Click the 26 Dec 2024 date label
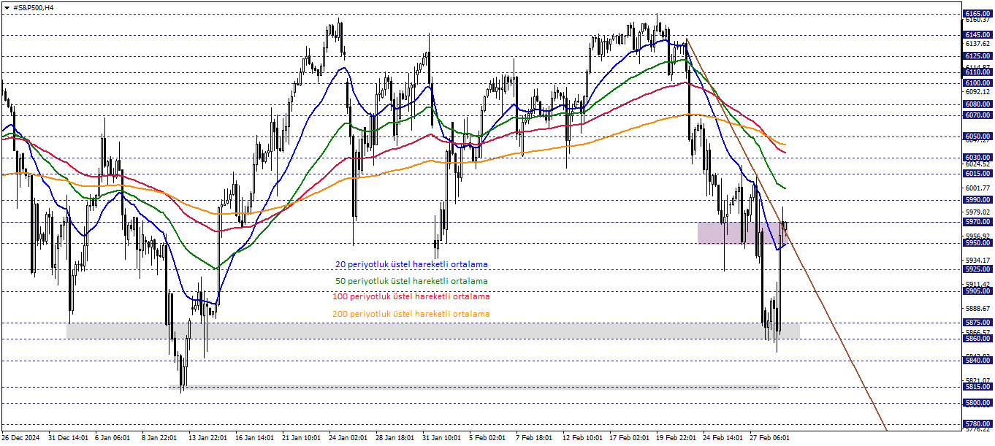The height and width of the screenshot is (446, 995). click(x=21, y=438)
